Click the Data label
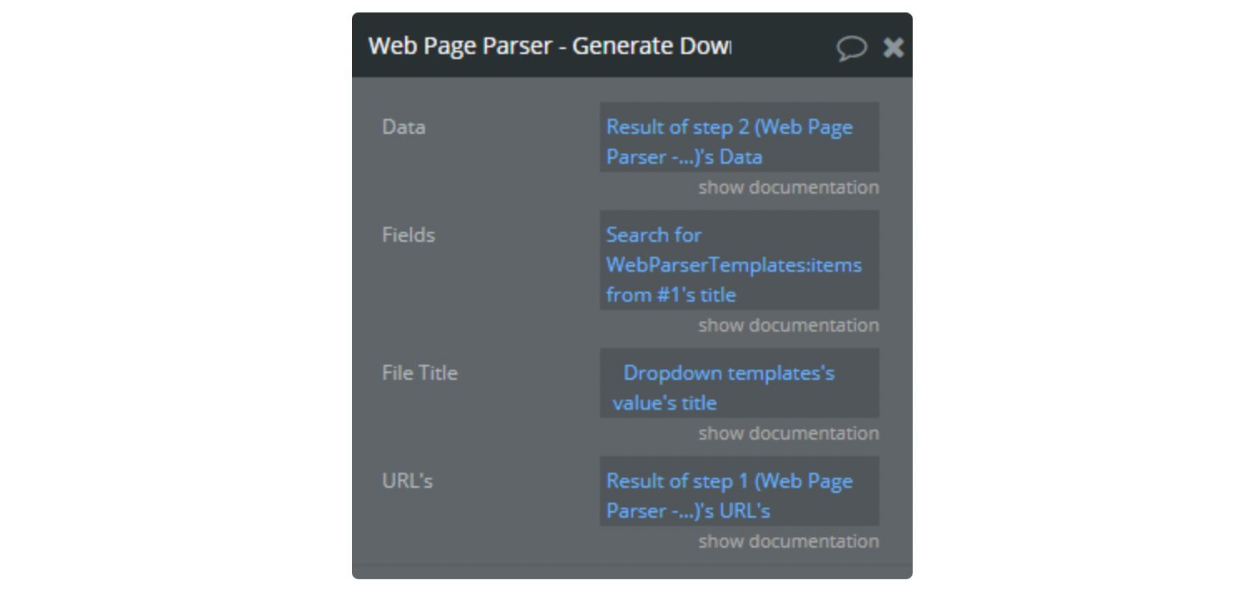This screenshot has height=590, width=1248. point(404,127)
